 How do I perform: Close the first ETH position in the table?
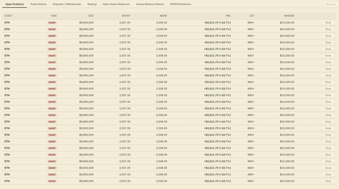point(328,23)
